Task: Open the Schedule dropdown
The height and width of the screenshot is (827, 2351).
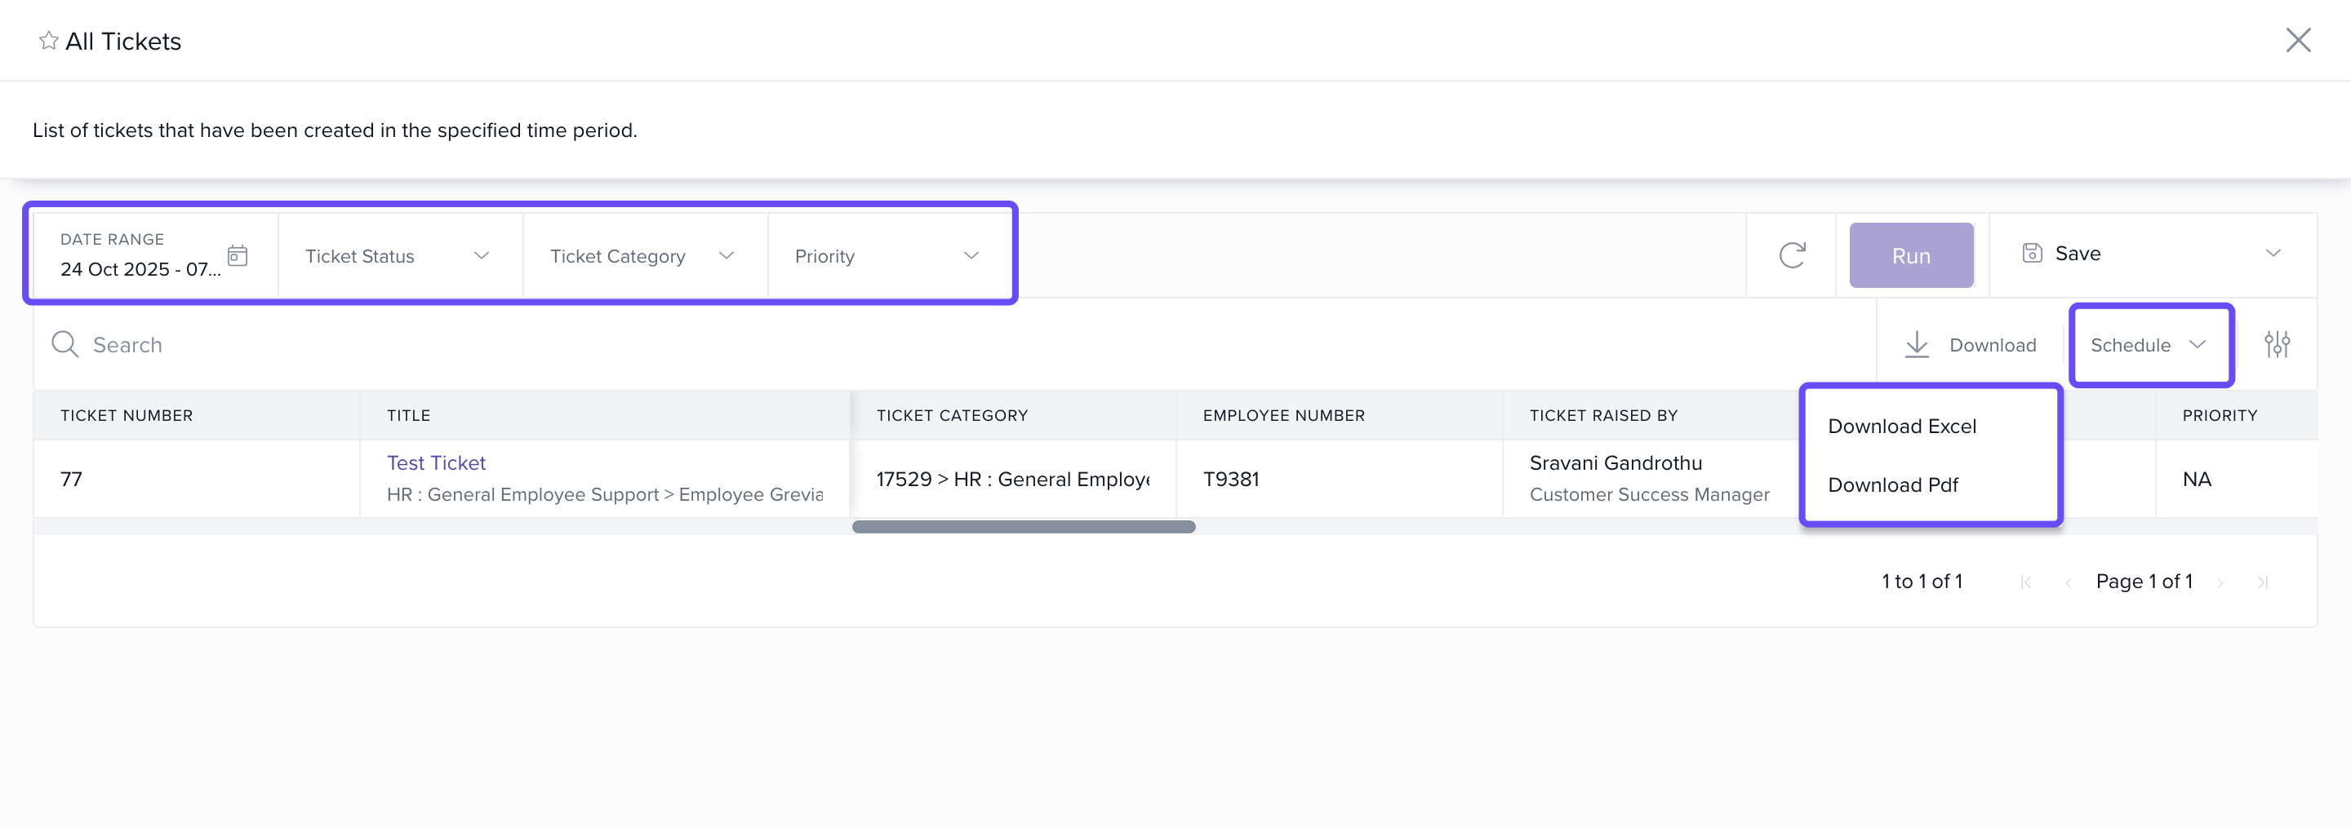Action: pyautogui.click(x=2149, y=346)
